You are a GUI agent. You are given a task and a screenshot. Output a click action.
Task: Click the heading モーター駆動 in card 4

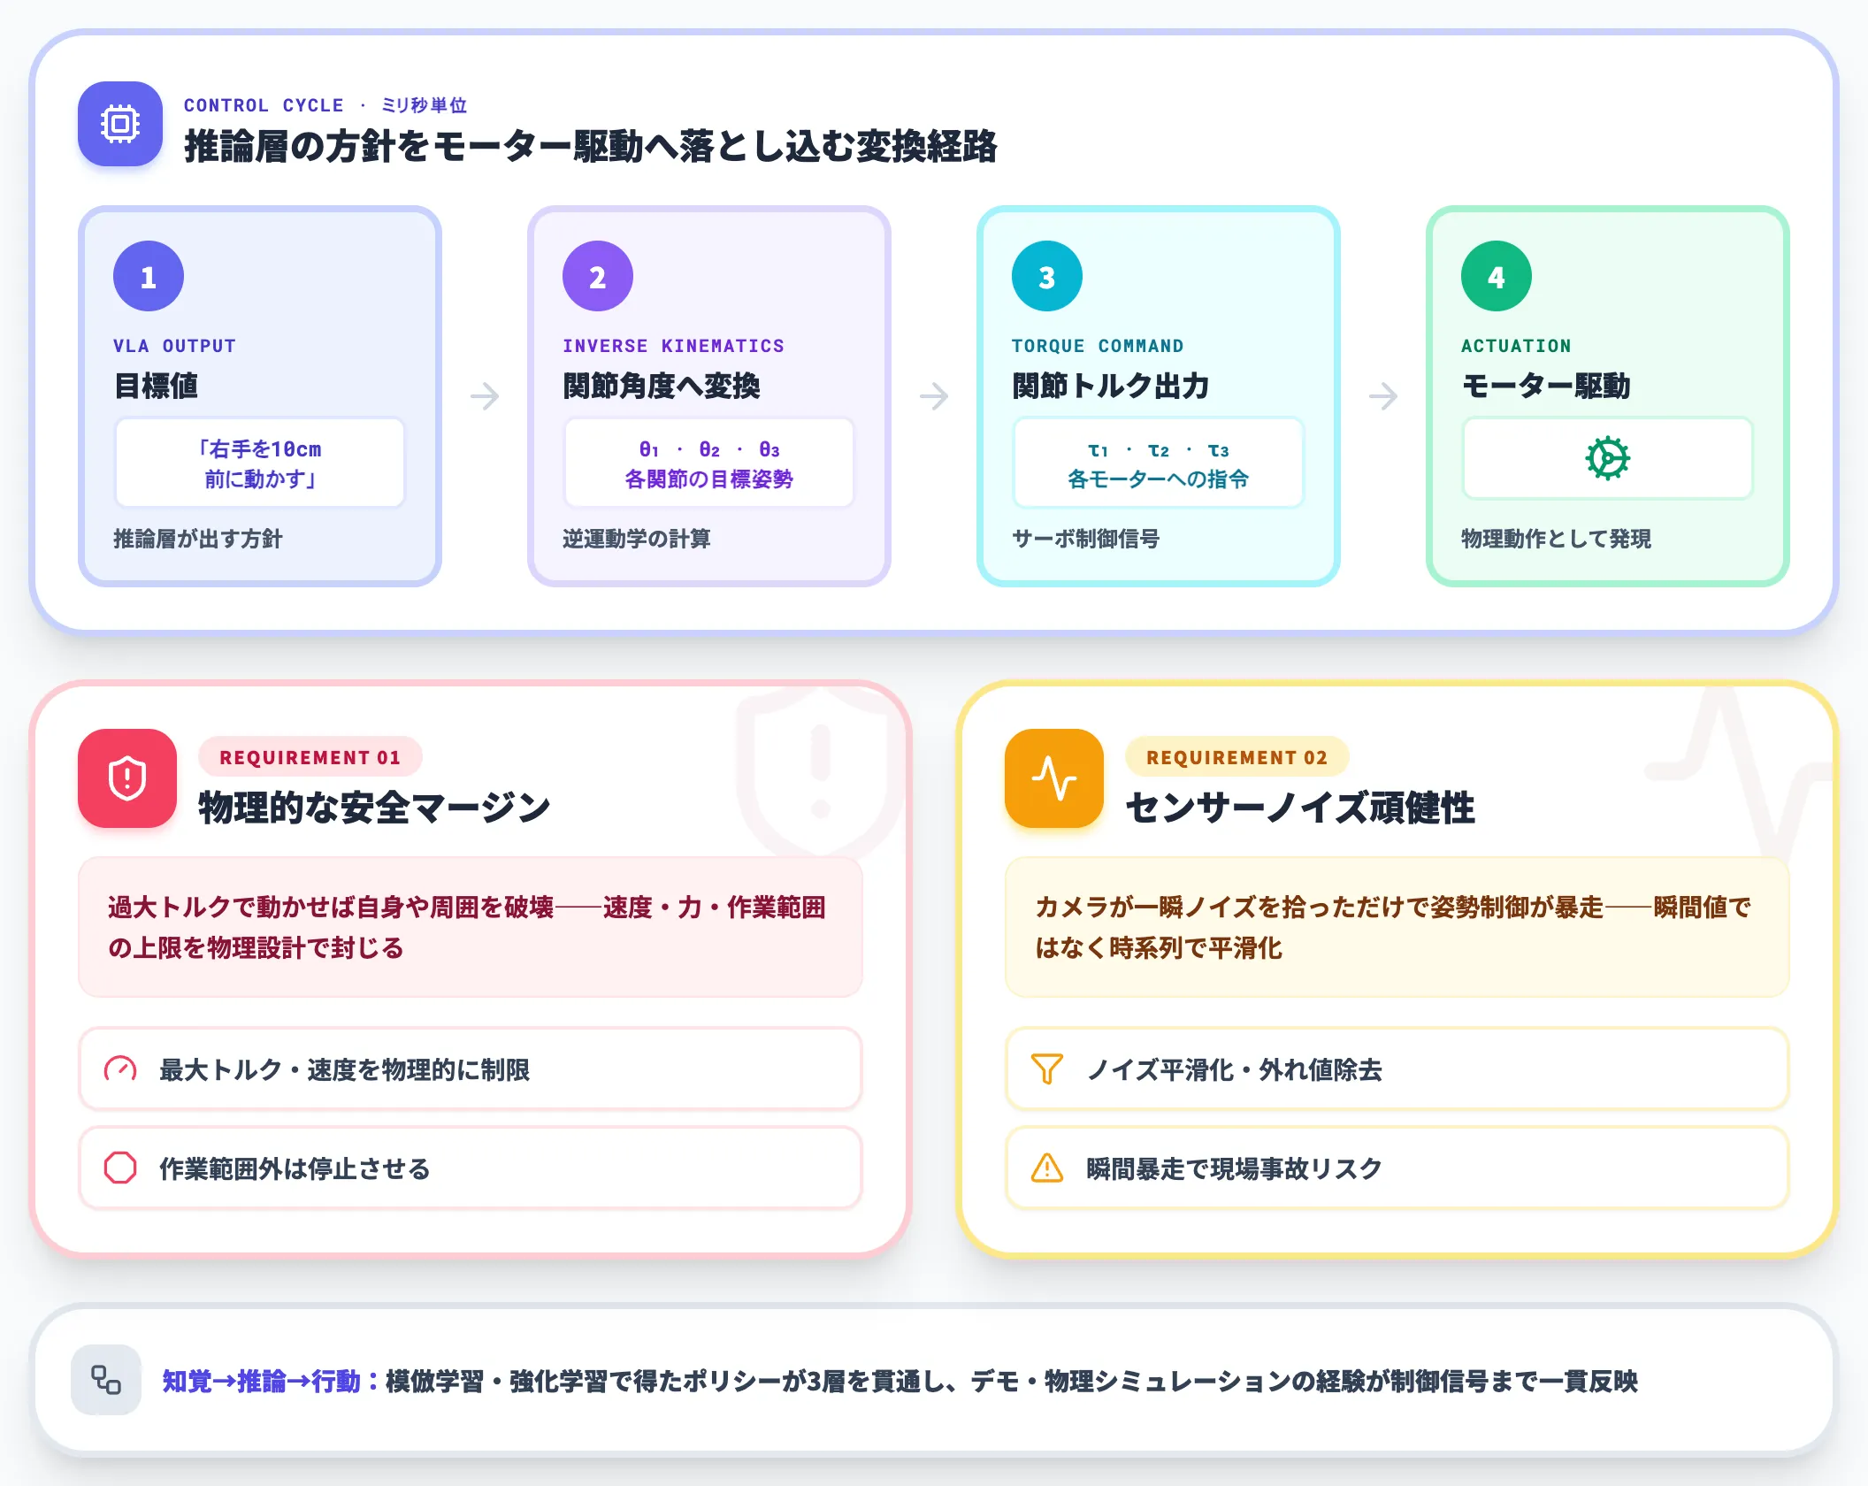[x=1546, y=386]
